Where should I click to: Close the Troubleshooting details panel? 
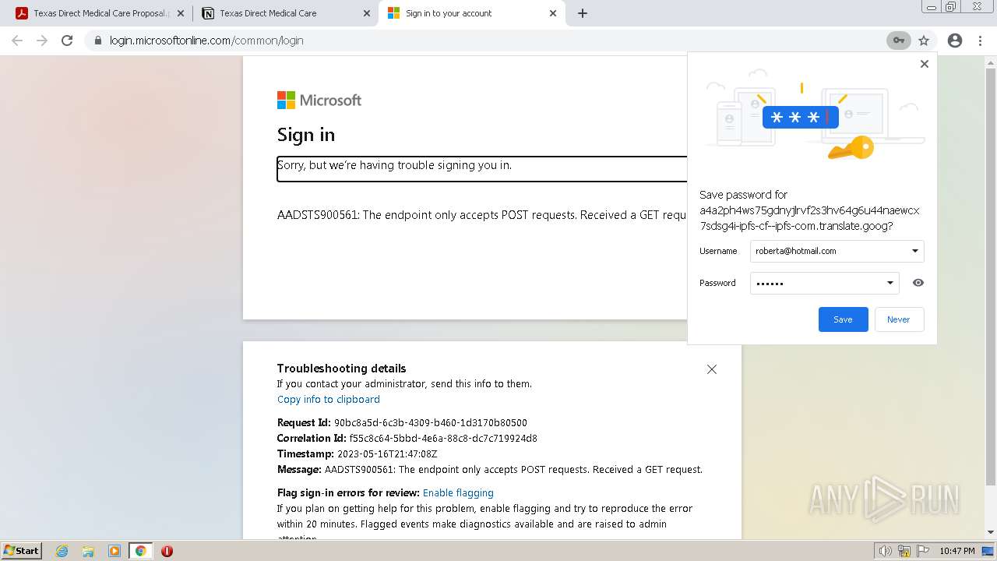[711, 369]
